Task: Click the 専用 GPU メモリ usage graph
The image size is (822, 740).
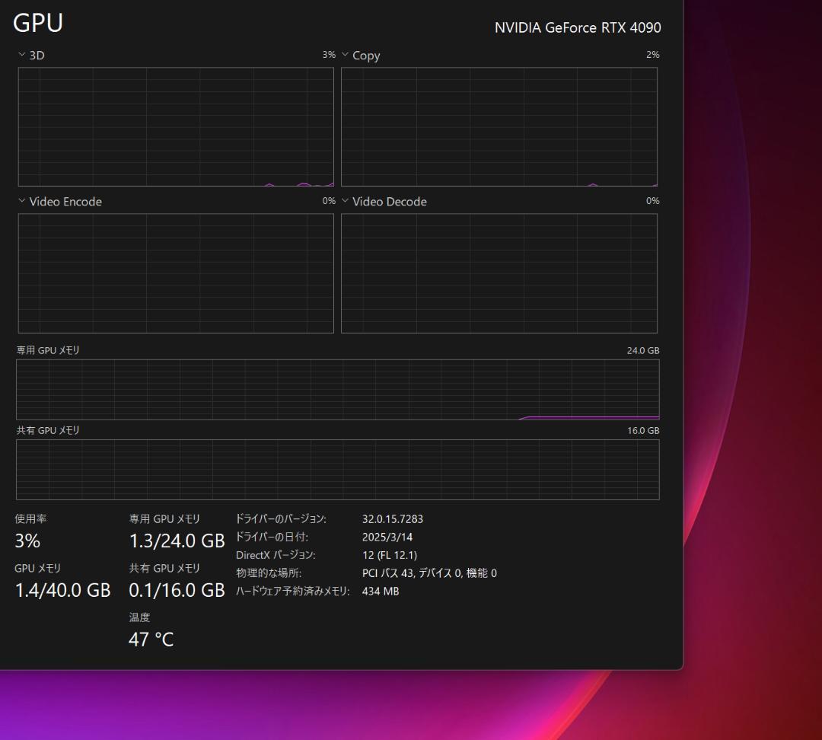Action: 337,388
